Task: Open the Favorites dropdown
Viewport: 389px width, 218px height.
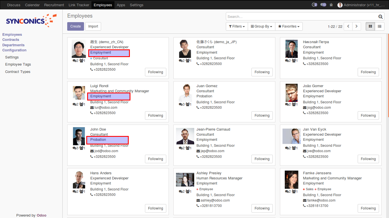Action: coord(289,26)
